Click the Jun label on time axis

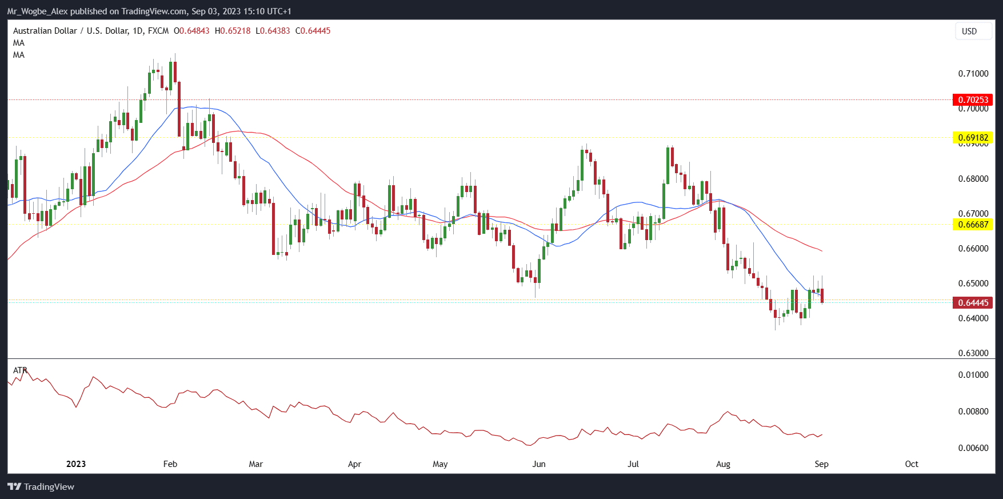tap(539, 464)
